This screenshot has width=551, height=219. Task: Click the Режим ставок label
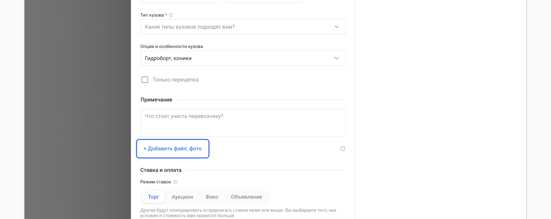pyautogui.click(x=156, y=182)
